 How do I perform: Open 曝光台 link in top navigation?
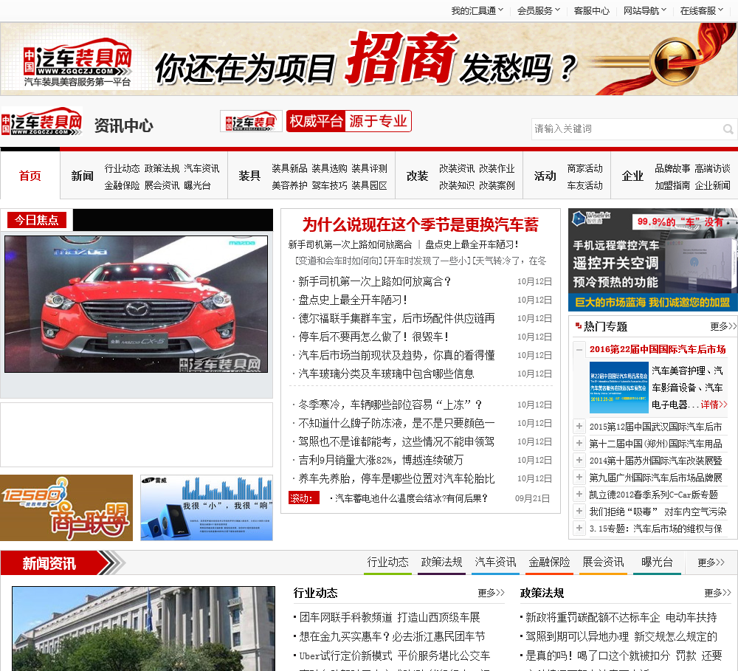pyautogui.click(x=197, y=185)
